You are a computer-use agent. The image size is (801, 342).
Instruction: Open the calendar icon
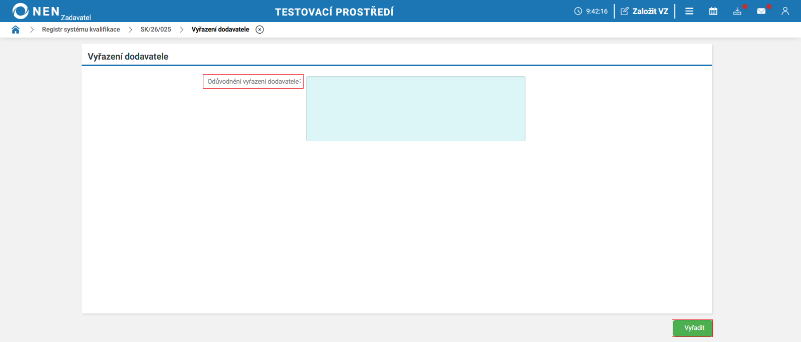tap(713, 11)
